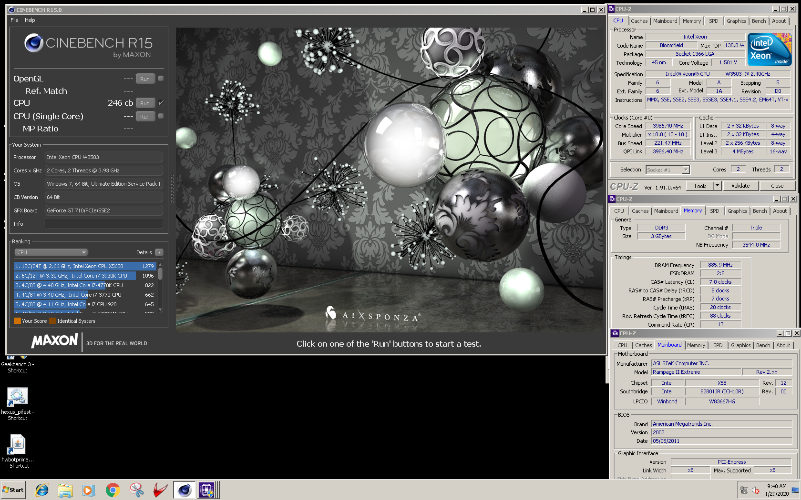Open the Help menu in Cinebench
The width and height of the screenshot is (801, 500).
coord(30,20)
